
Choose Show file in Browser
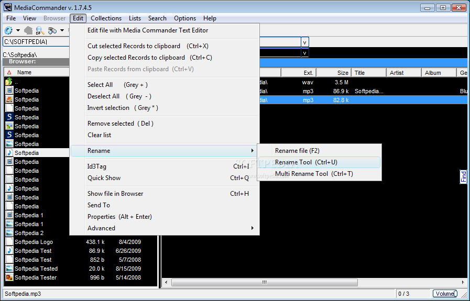[165, 194]
